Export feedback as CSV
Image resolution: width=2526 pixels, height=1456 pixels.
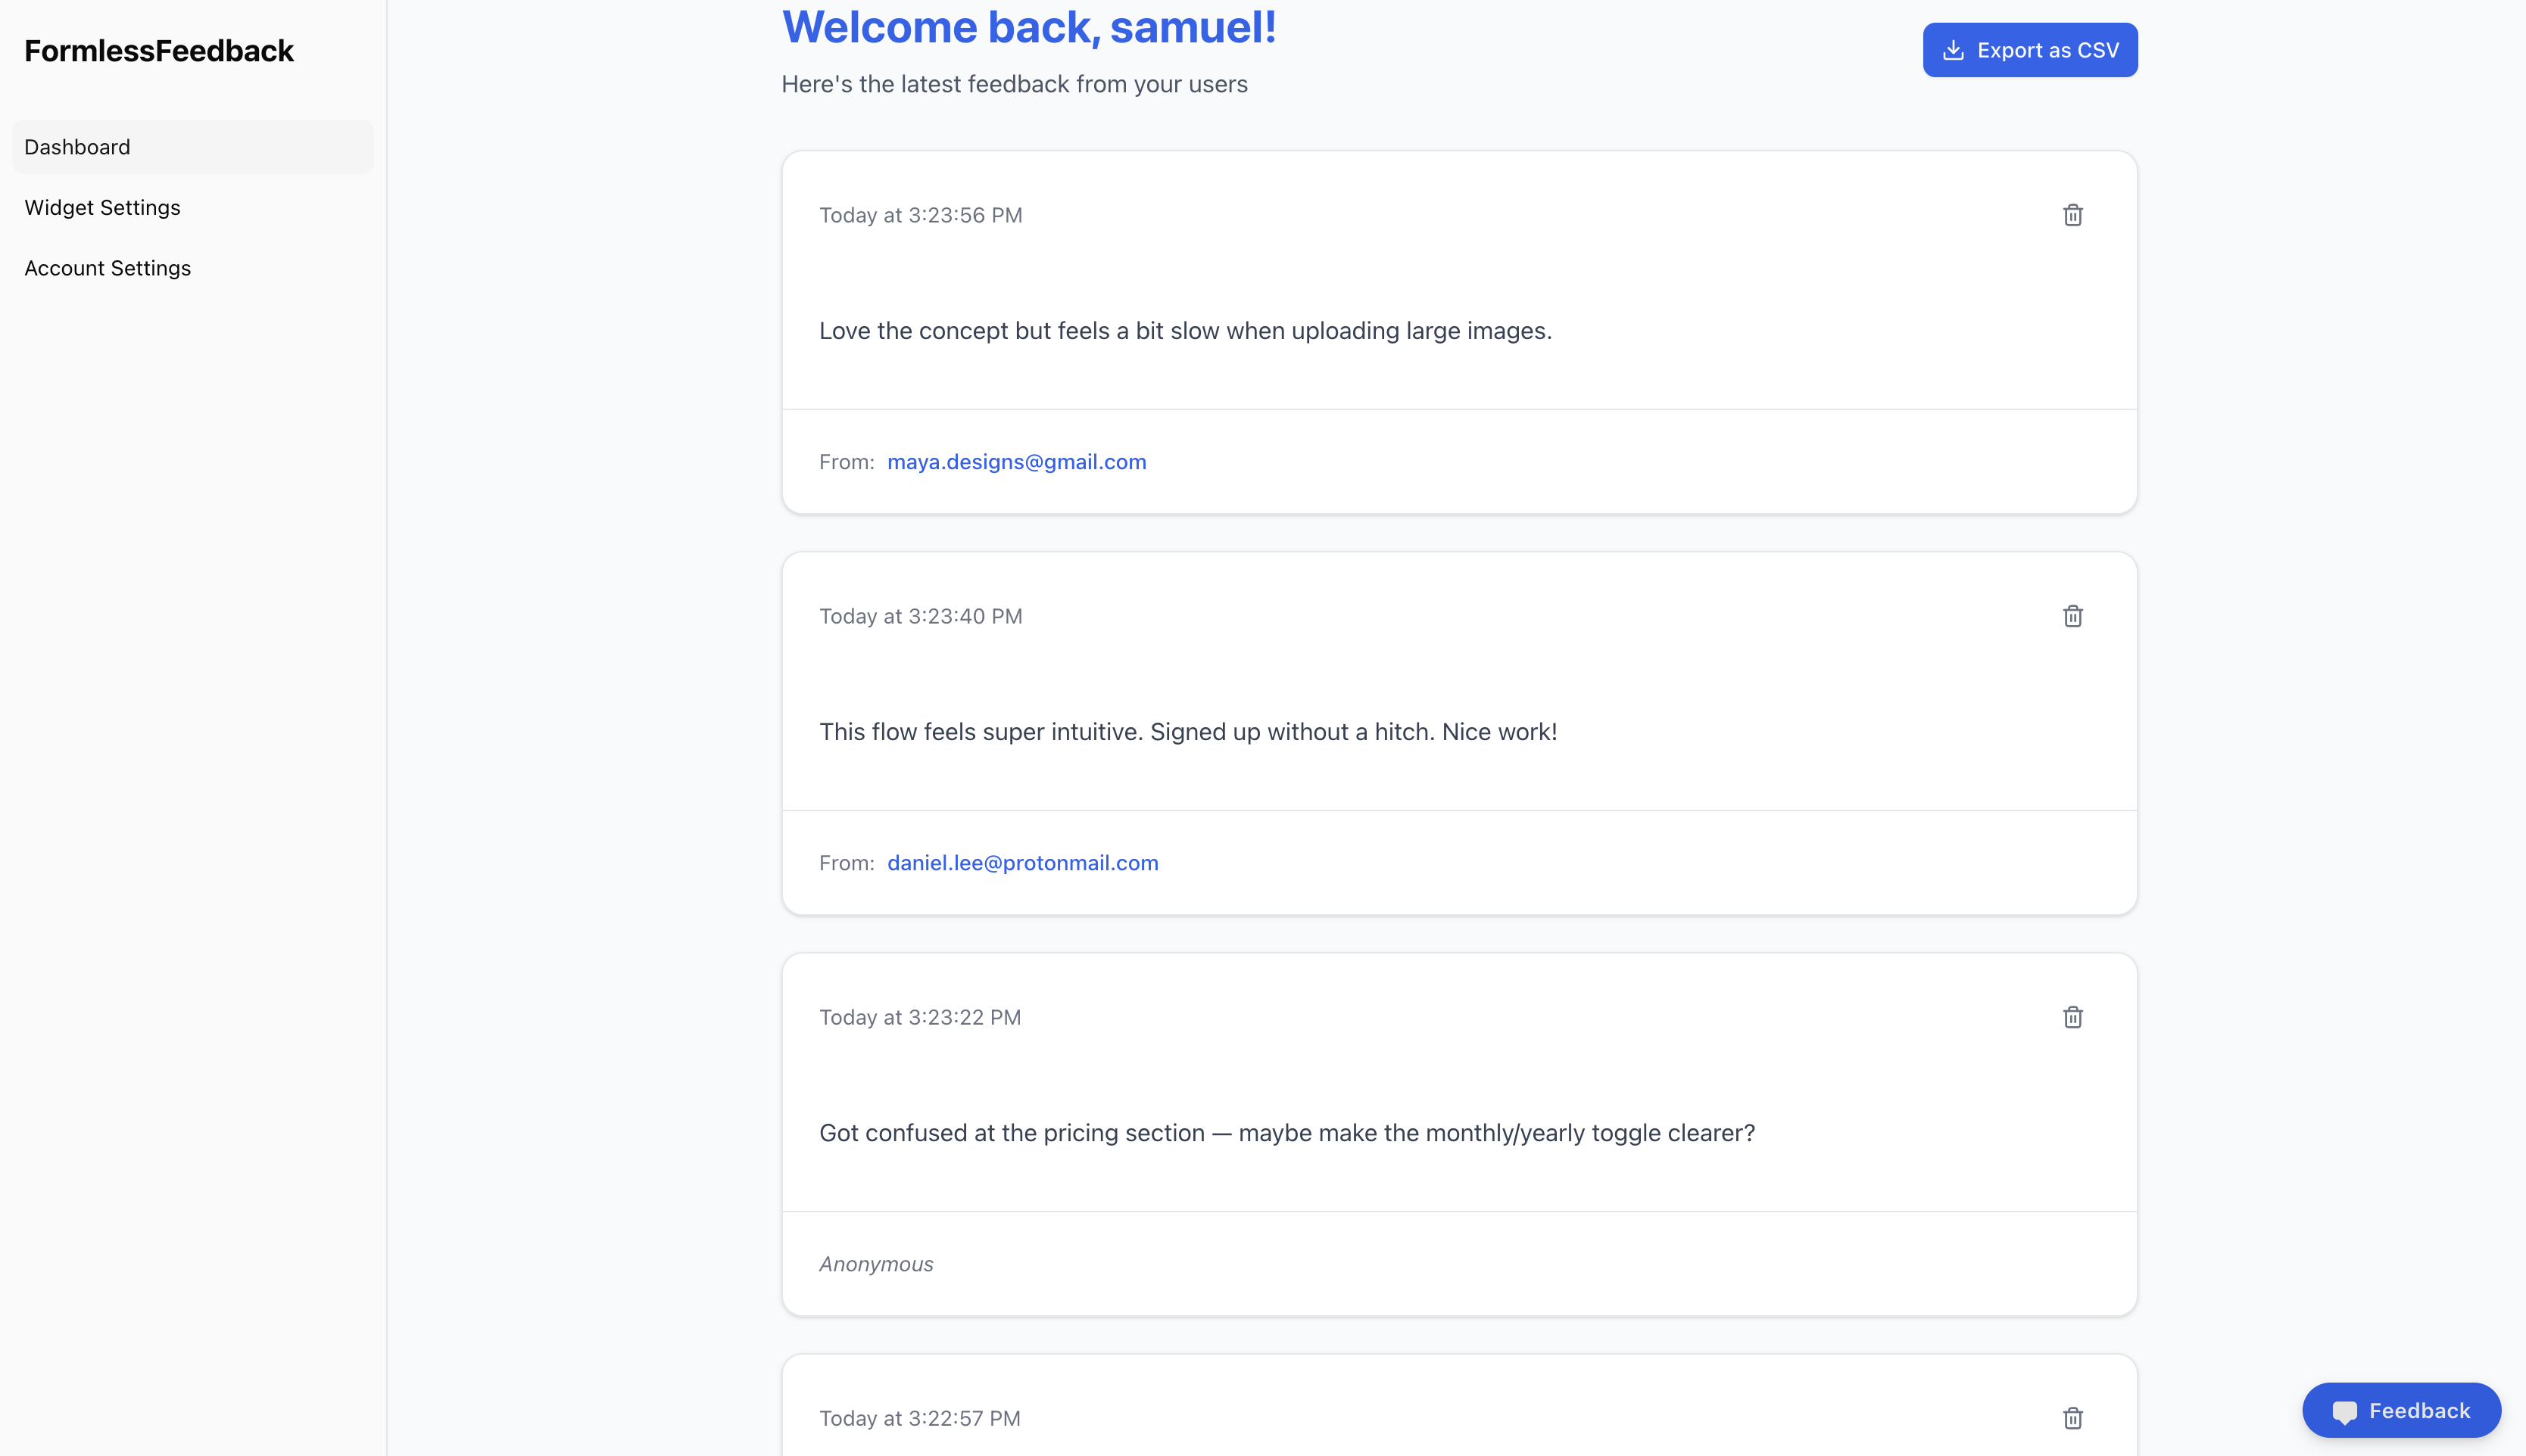tap(2030, 50)
